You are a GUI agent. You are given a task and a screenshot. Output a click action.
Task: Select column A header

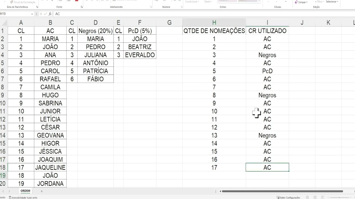21,23
